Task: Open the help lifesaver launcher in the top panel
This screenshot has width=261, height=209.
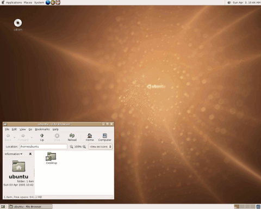Action: (x=58, y=3)
